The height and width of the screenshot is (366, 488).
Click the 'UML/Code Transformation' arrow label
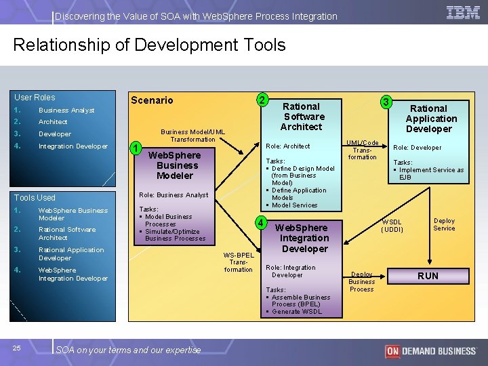[x=363, y=150]
